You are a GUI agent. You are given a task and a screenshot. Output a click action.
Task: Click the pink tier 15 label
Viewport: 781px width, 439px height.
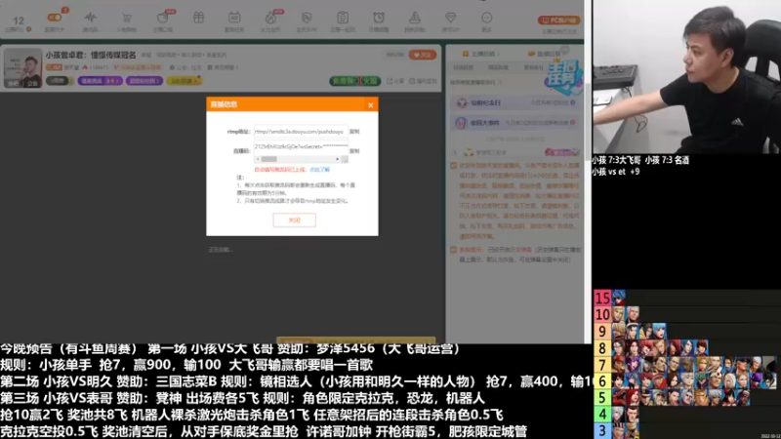[x=602, y=299]
